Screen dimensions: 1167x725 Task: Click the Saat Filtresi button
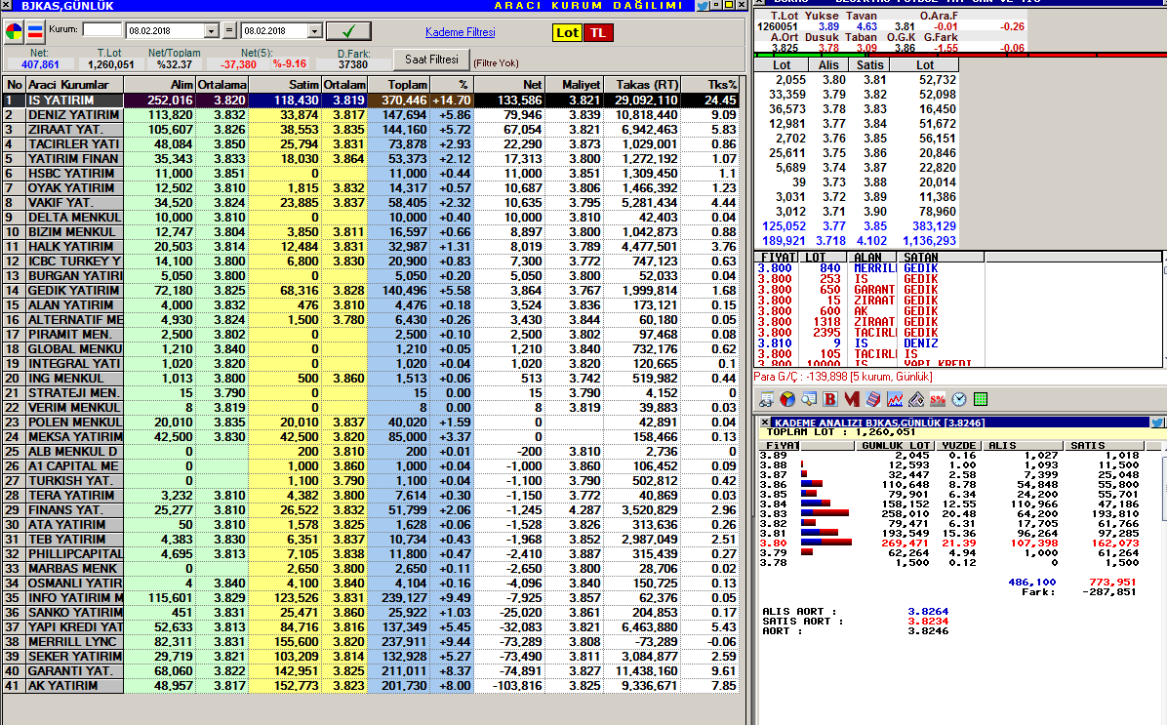[x=431, y=60]
